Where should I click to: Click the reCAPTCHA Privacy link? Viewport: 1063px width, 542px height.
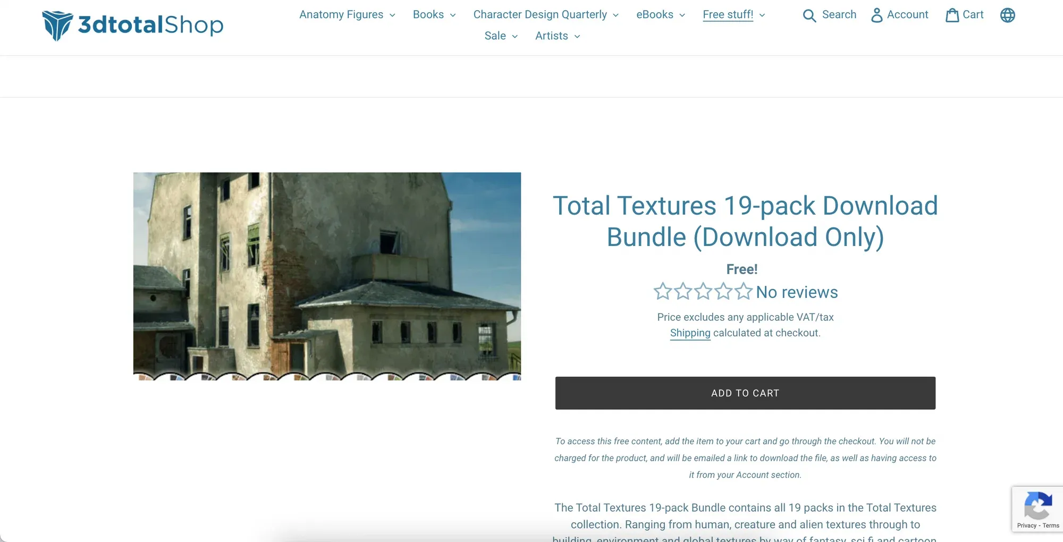tap(1026, 526)
